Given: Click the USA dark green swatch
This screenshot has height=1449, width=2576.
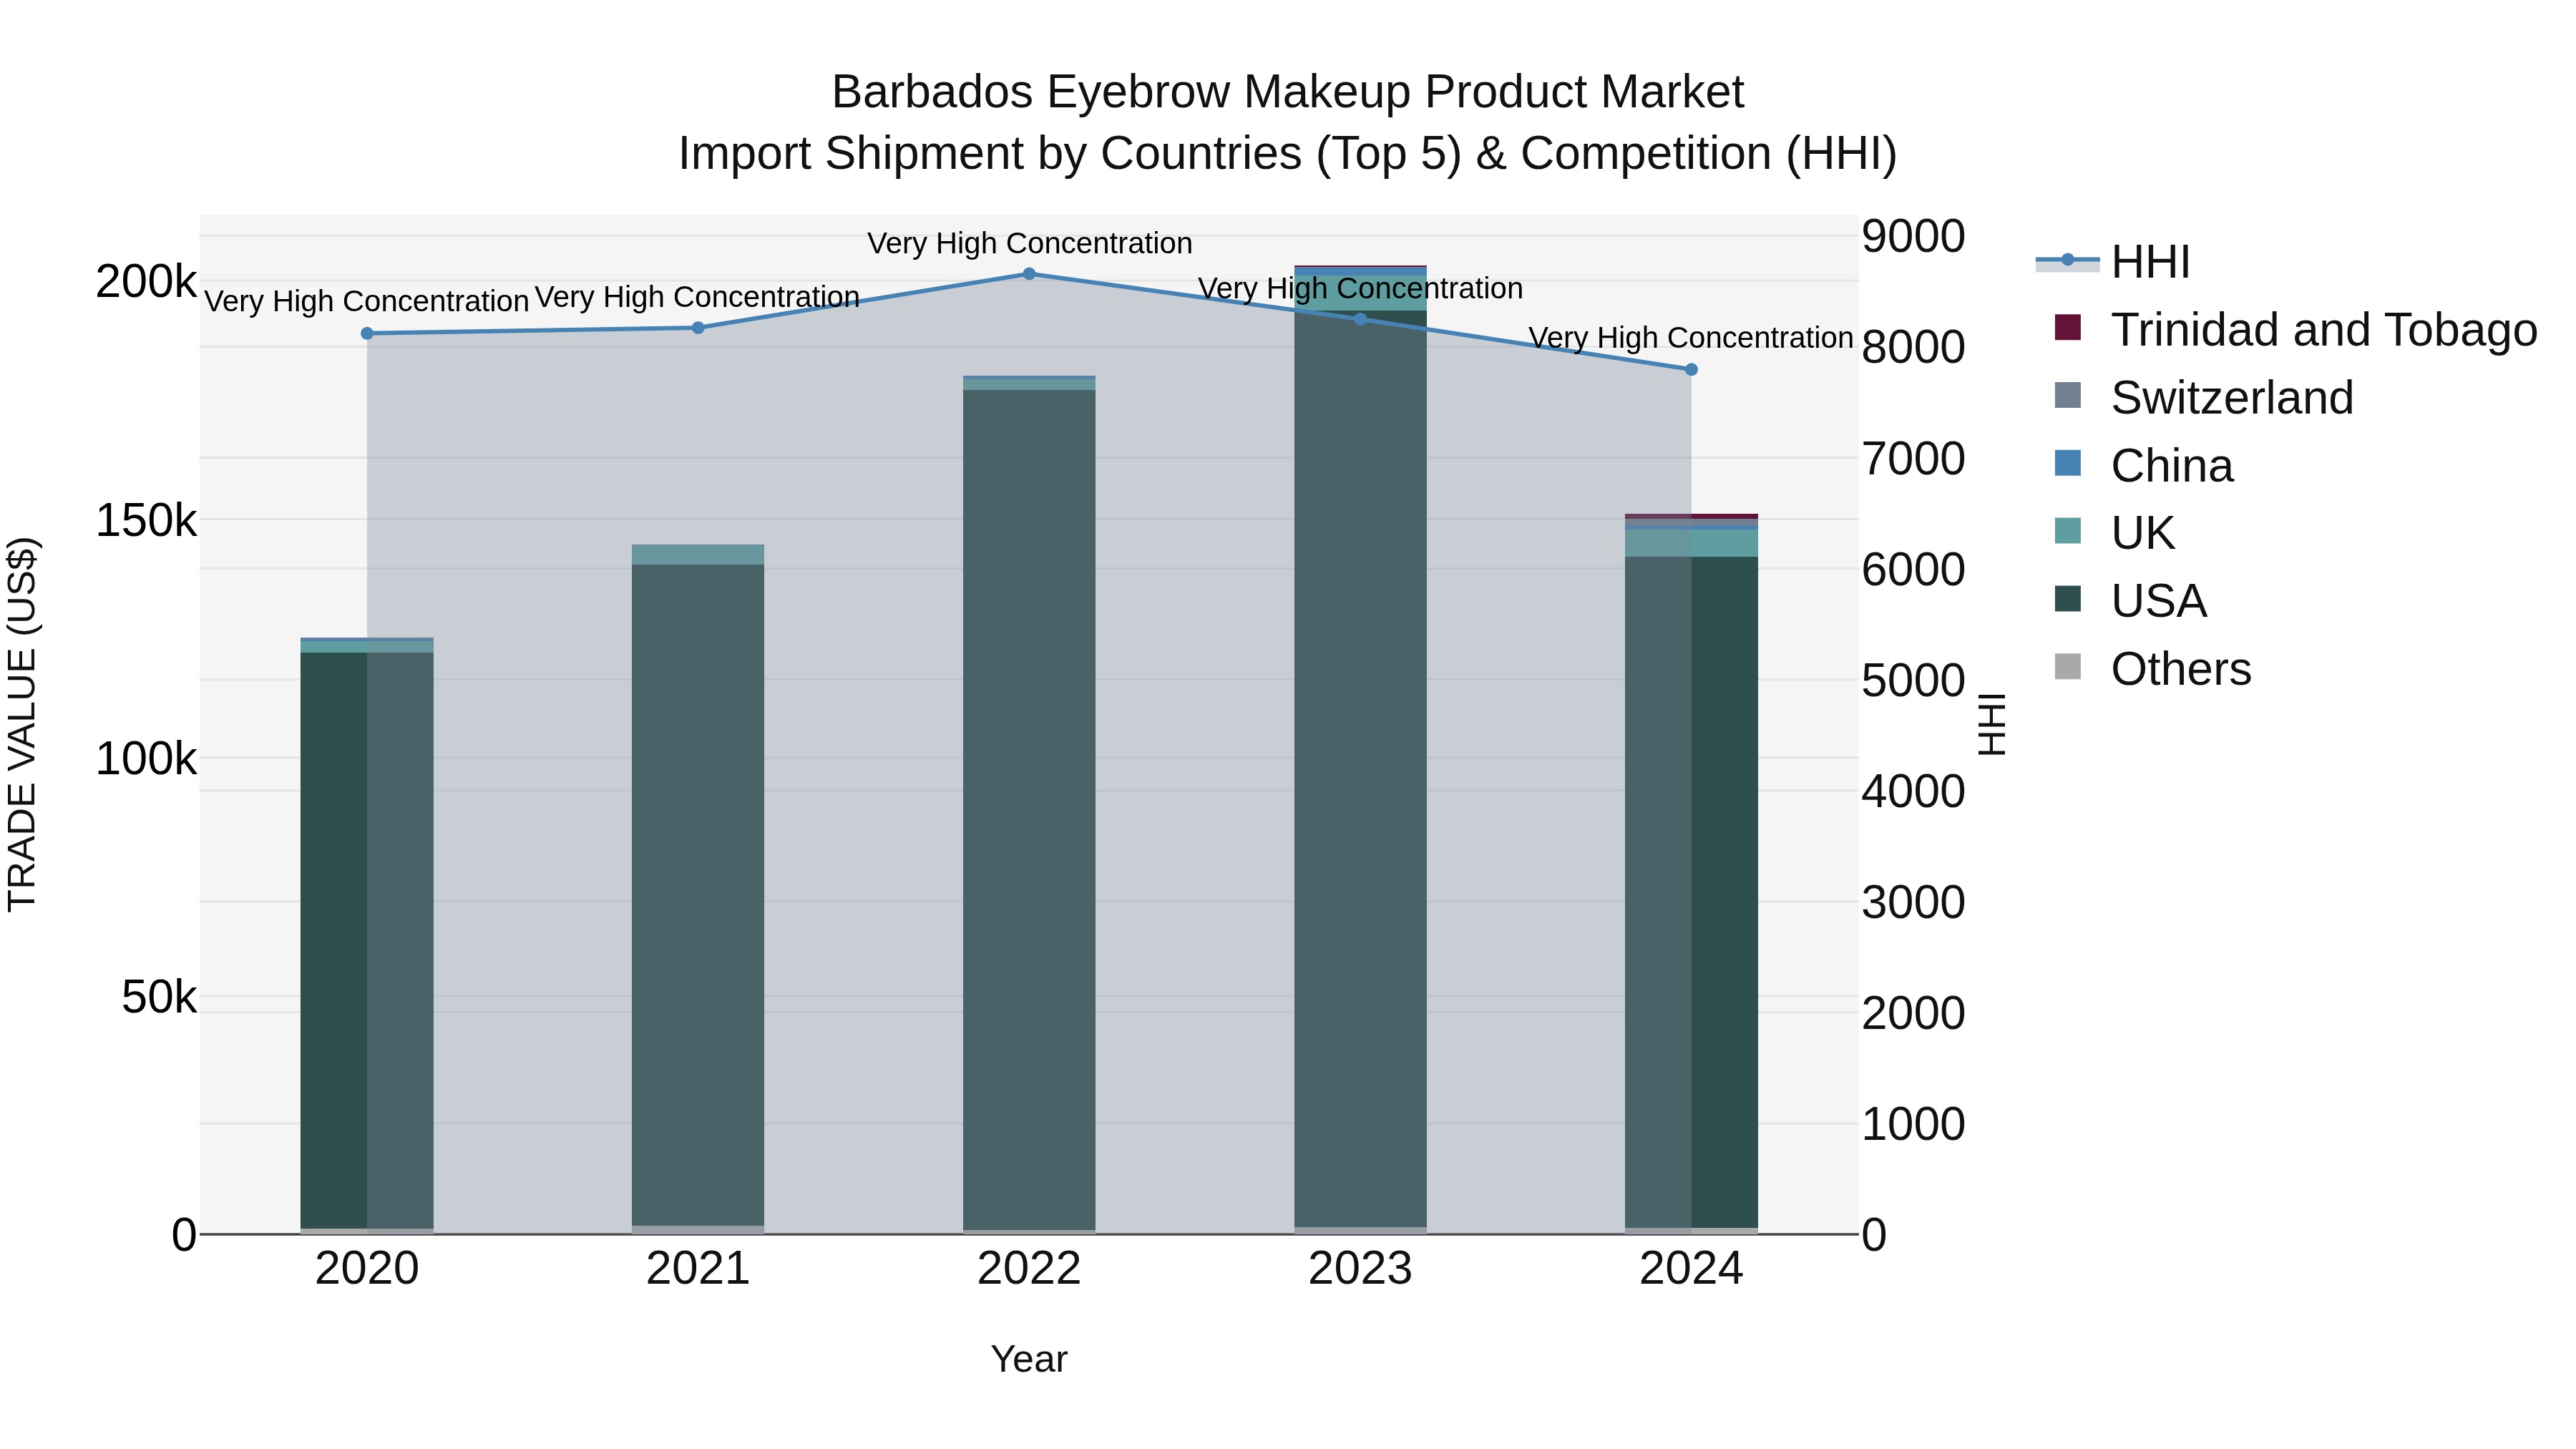Looking at the screenshot, I should pos(2067,598).
